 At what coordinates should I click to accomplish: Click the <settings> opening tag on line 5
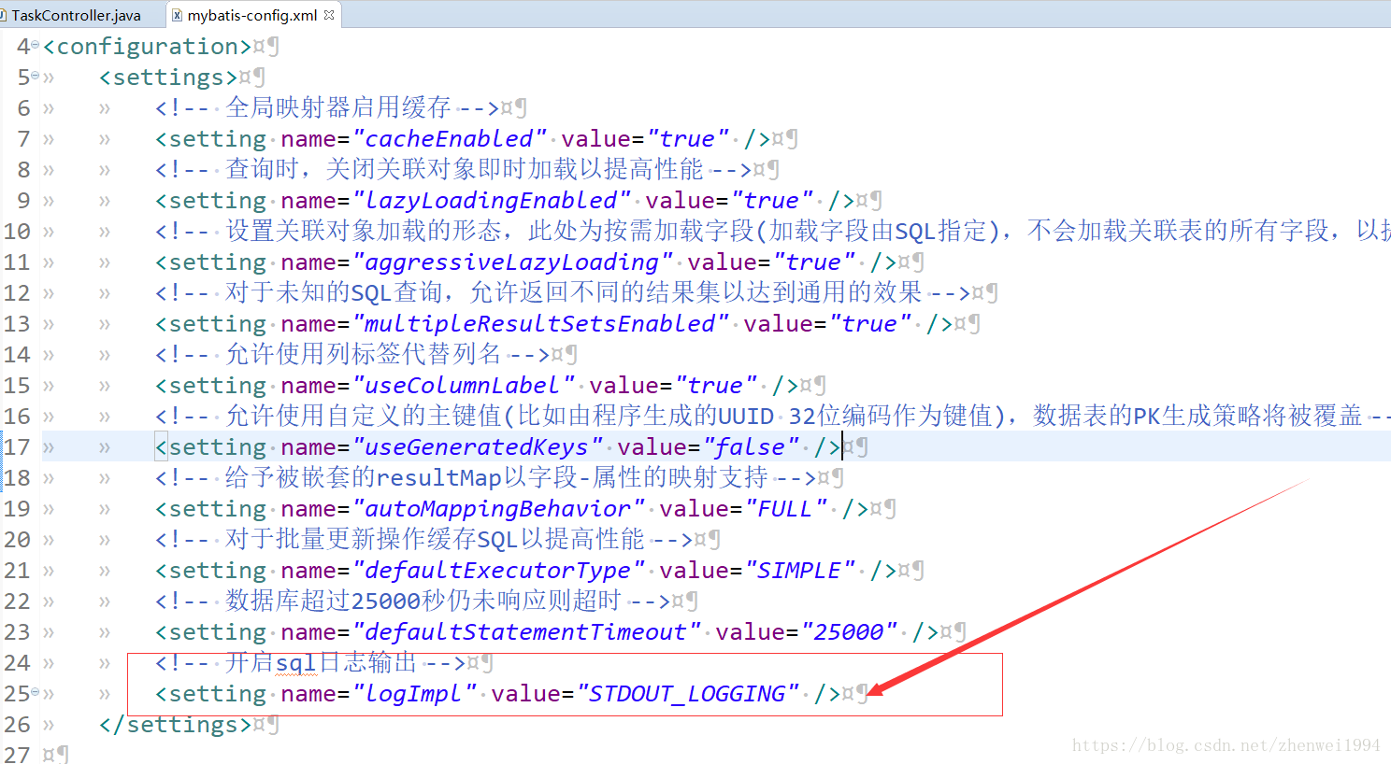168,77
